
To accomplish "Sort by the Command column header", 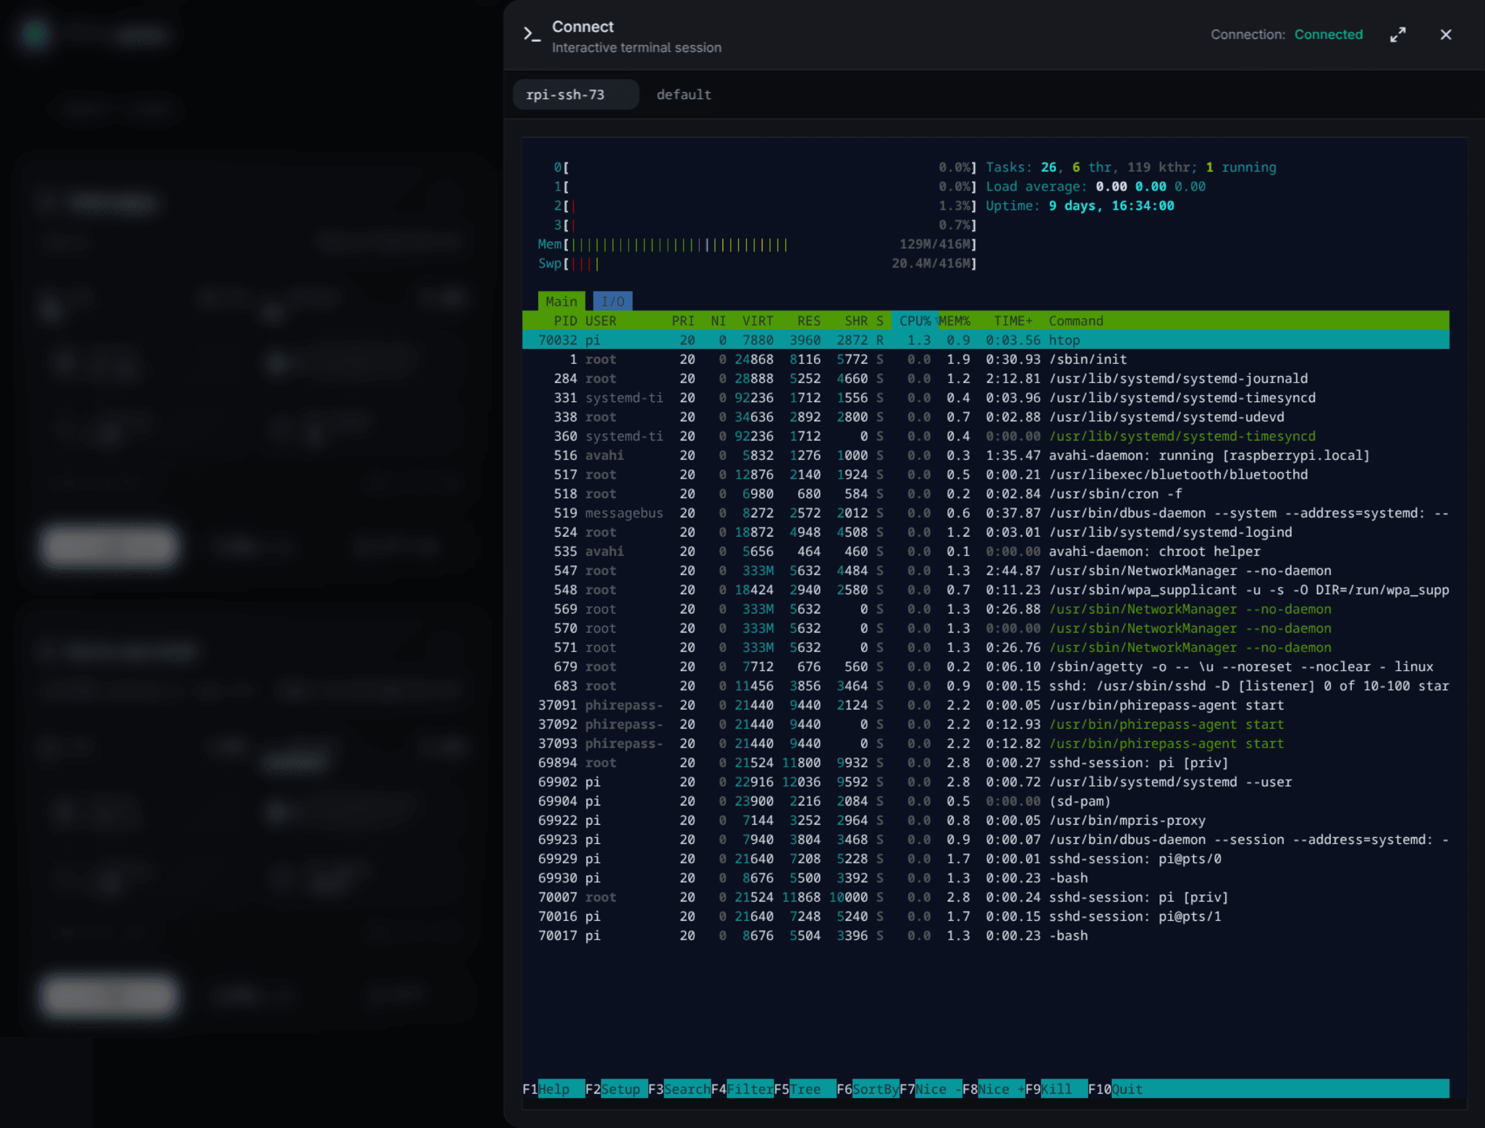I will click(x=1075, y=321).
